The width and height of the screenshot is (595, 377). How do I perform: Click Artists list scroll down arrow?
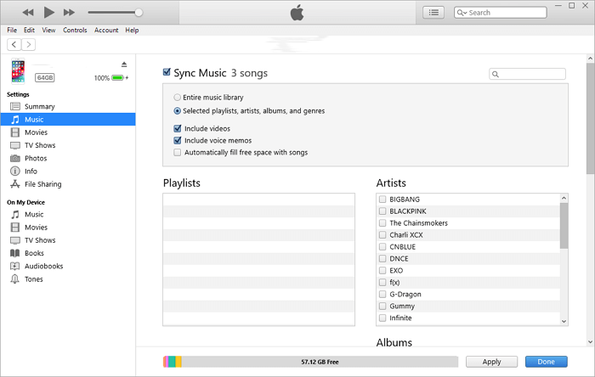point(564,321)
